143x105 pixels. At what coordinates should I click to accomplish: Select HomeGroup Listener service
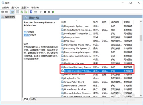(x=97, y=86)
